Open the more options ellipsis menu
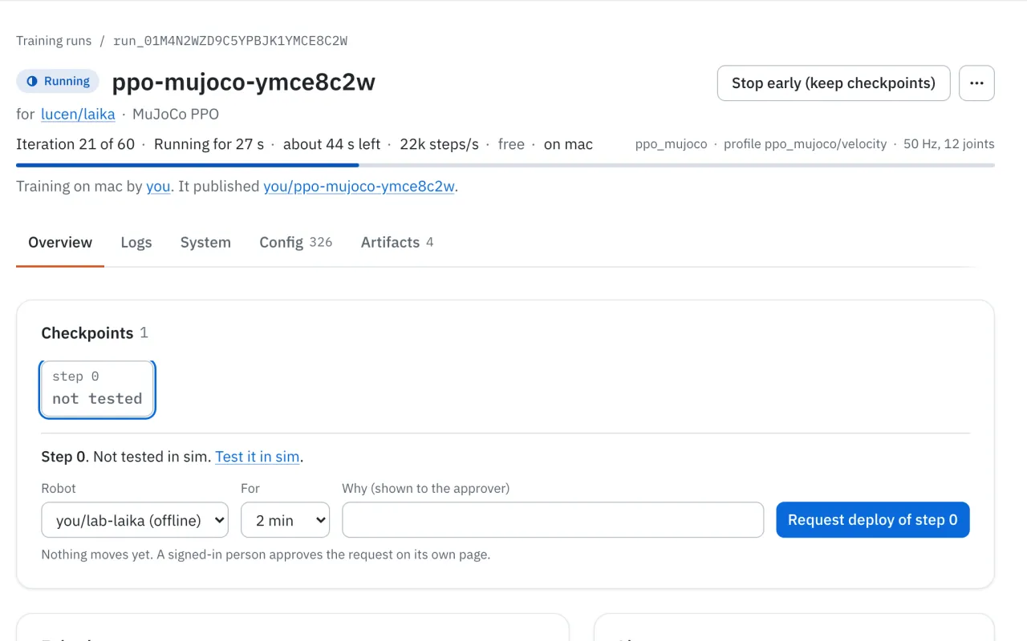Screen dimensions: 1027x641 (x=976, y=83)
